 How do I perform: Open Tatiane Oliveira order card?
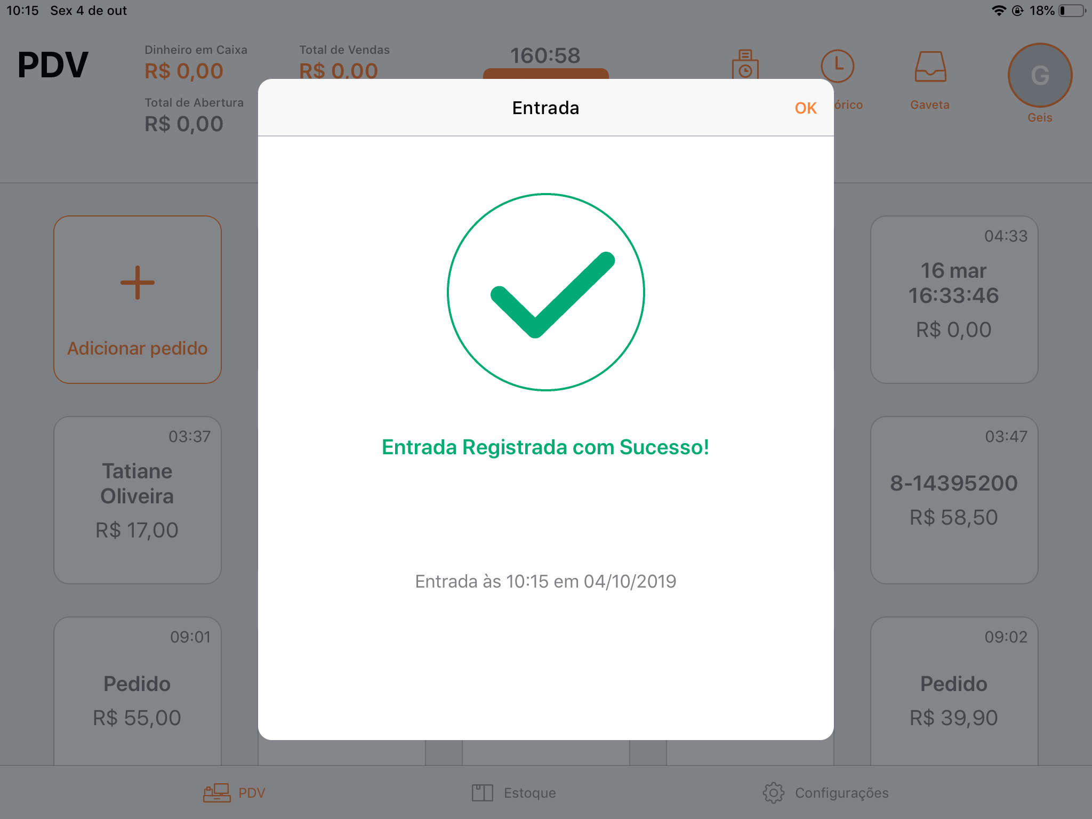(138, 500)
